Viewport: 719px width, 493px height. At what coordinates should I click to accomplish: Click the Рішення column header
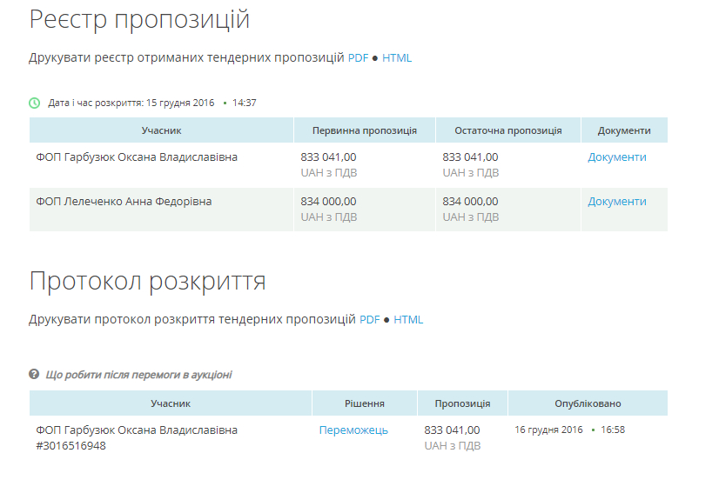click(364, 403)
